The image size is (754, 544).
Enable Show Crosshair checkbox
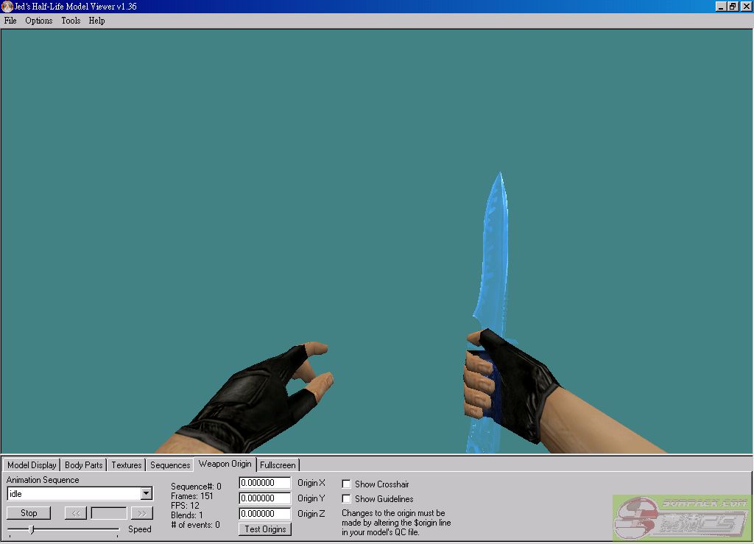pos(347,484)
